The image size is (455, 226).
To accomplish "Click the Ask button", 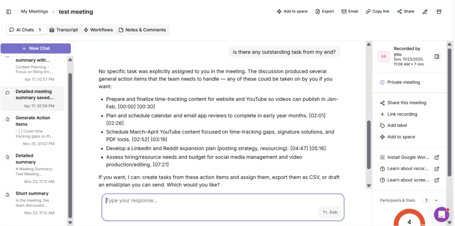I will (x=330, y=212).
